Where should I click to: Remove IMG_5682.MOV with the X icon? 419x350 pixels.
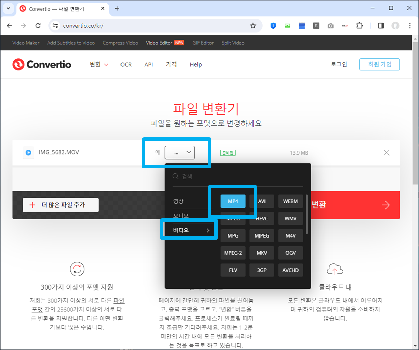(x=387, y=152)
